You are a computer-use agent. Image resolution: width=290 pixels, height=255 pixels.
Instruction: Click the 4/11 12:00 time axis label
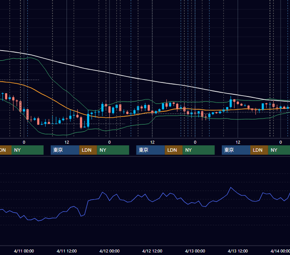pyautogui.click(x=67, y=251)
